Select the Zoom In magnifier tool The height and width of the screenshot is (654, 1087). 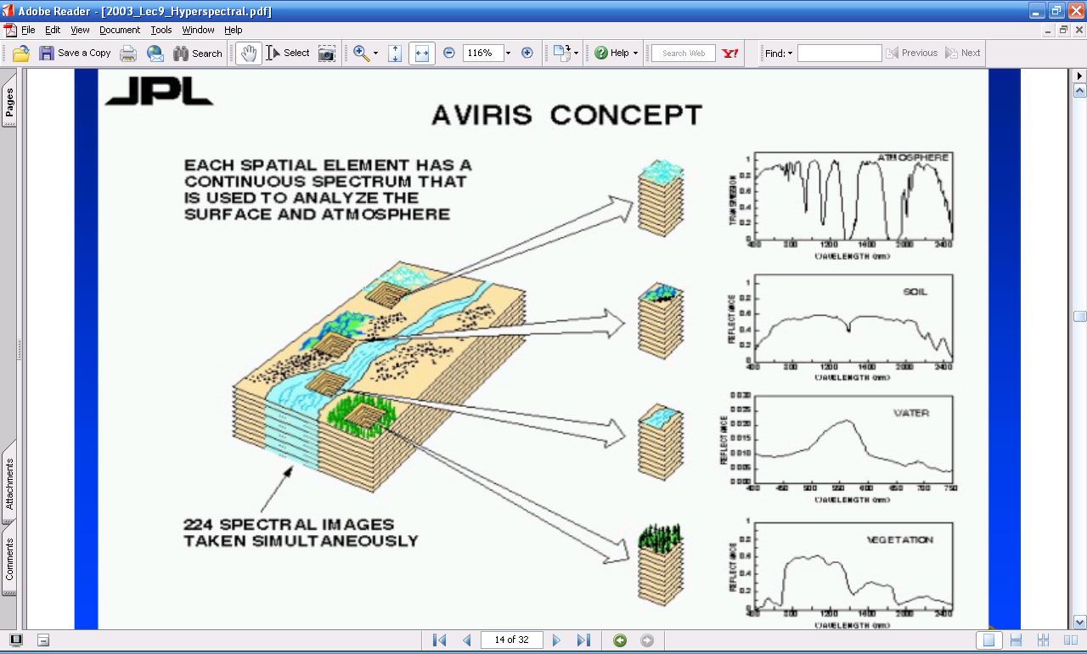362,53
